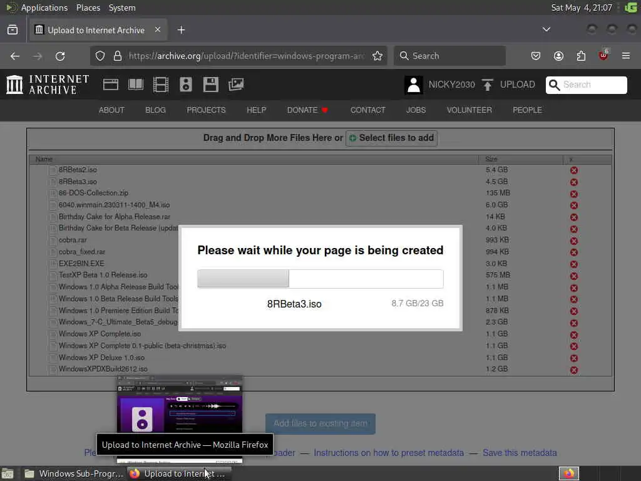Open the VOLUNTEER navigation link
The width and height of the screenshot is (641, 481).
[x=469, y=110]
